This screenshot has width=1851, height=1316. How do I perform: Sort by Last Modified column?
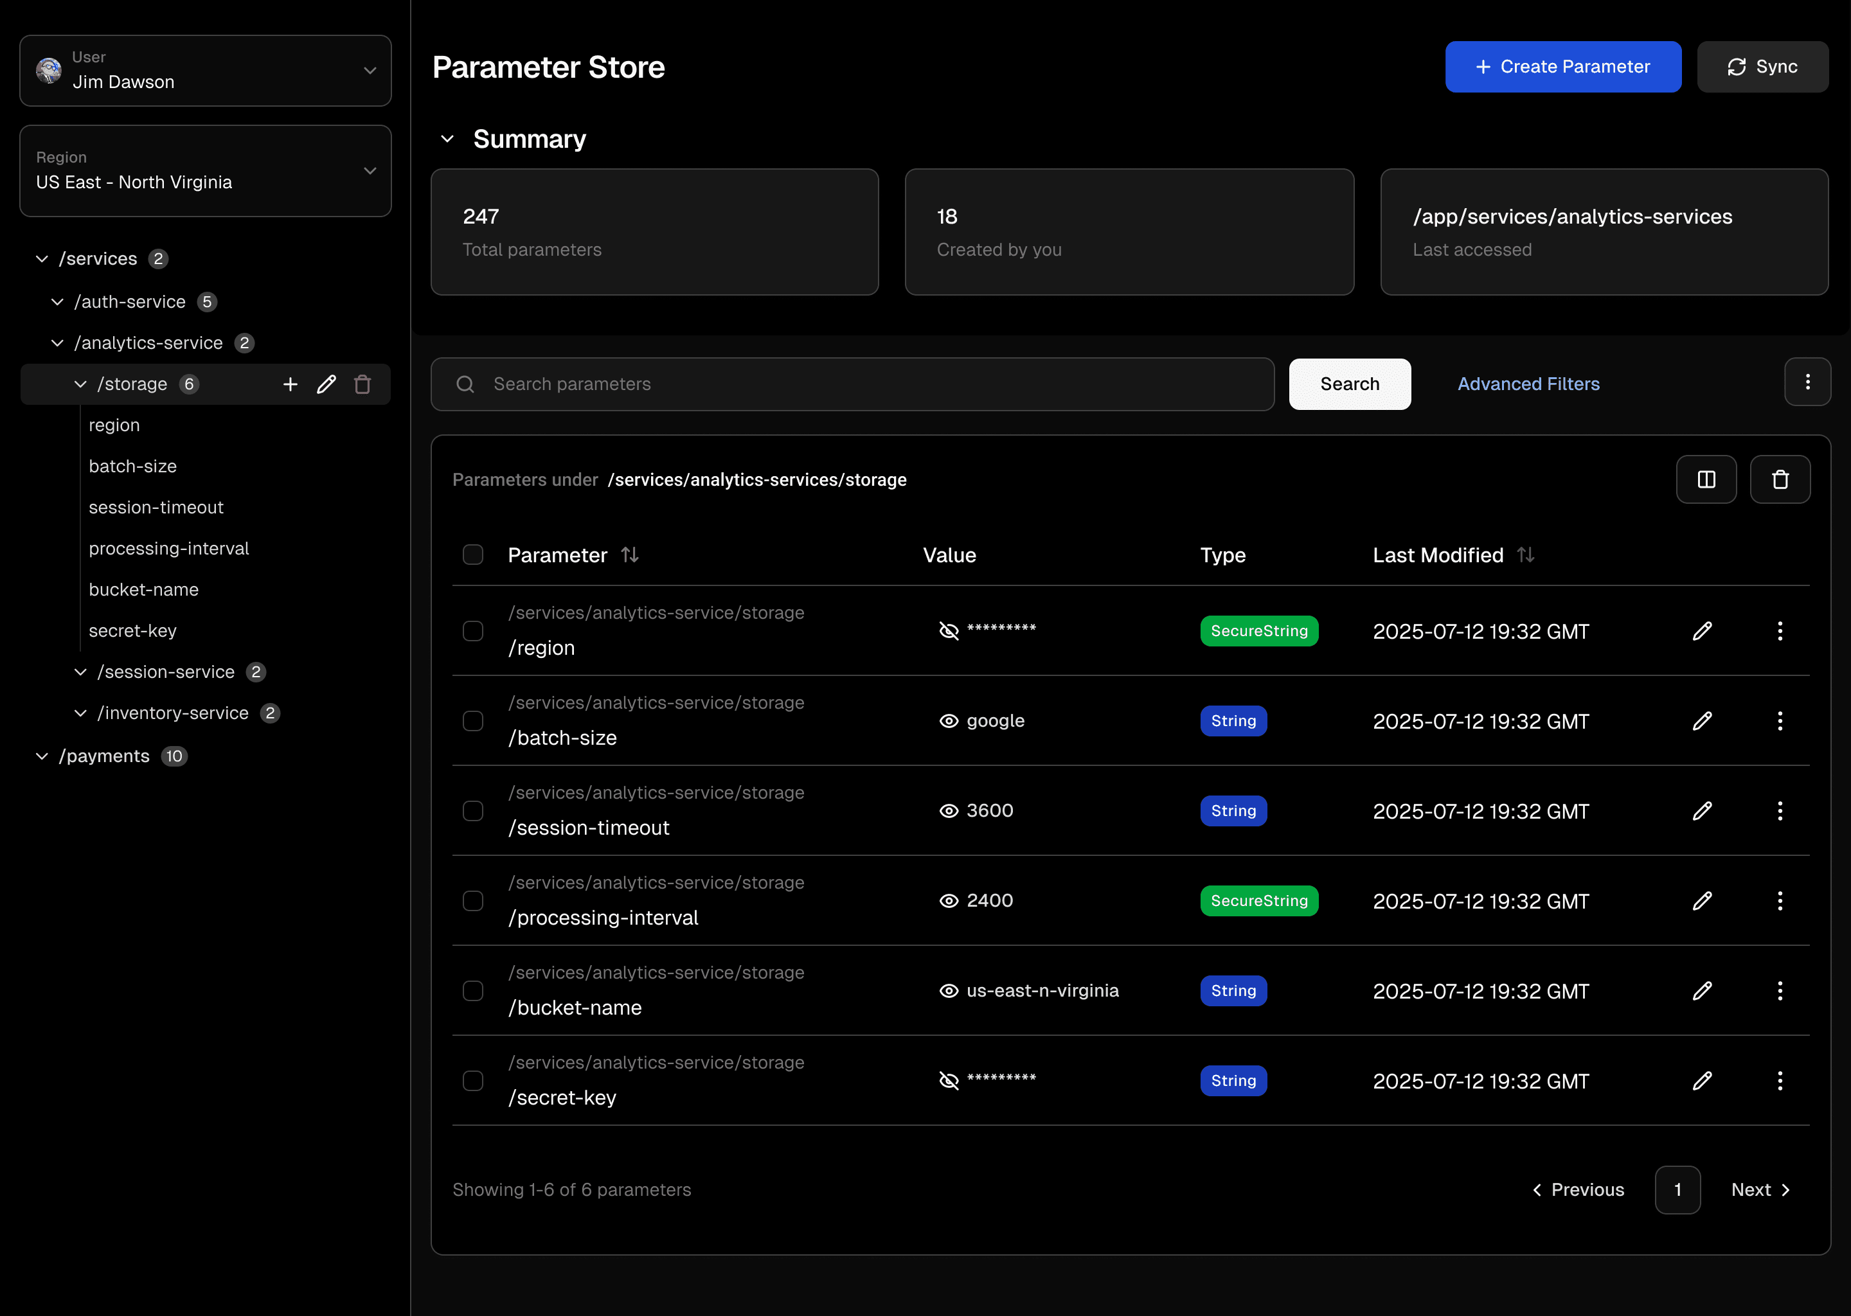[x=1525, y=555]
